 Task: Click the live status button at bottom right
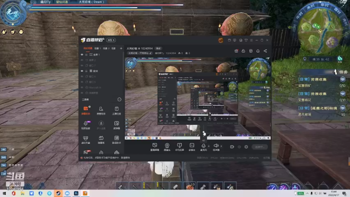coord(259,147)
